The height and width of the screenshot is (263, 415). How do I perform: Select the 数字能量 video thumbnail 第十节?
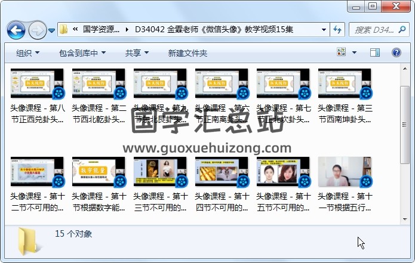point(99,172)
